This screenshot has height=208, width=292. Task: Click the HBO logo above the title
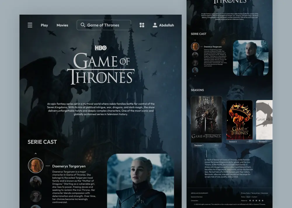[x=101, y=48]
